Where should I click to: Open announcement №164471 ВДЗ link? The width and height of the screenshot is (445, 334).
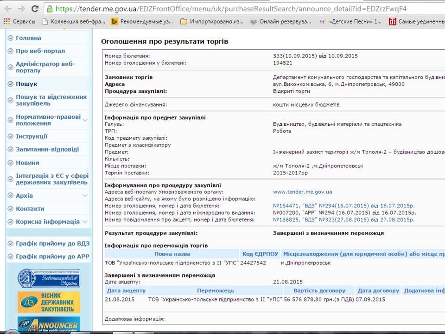point(343,206)
